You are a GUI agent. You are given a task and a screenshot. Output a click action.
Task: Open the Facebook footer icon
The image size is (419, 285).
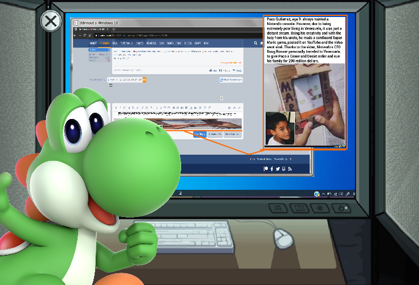pyautogui.click(x=272, y=169)
